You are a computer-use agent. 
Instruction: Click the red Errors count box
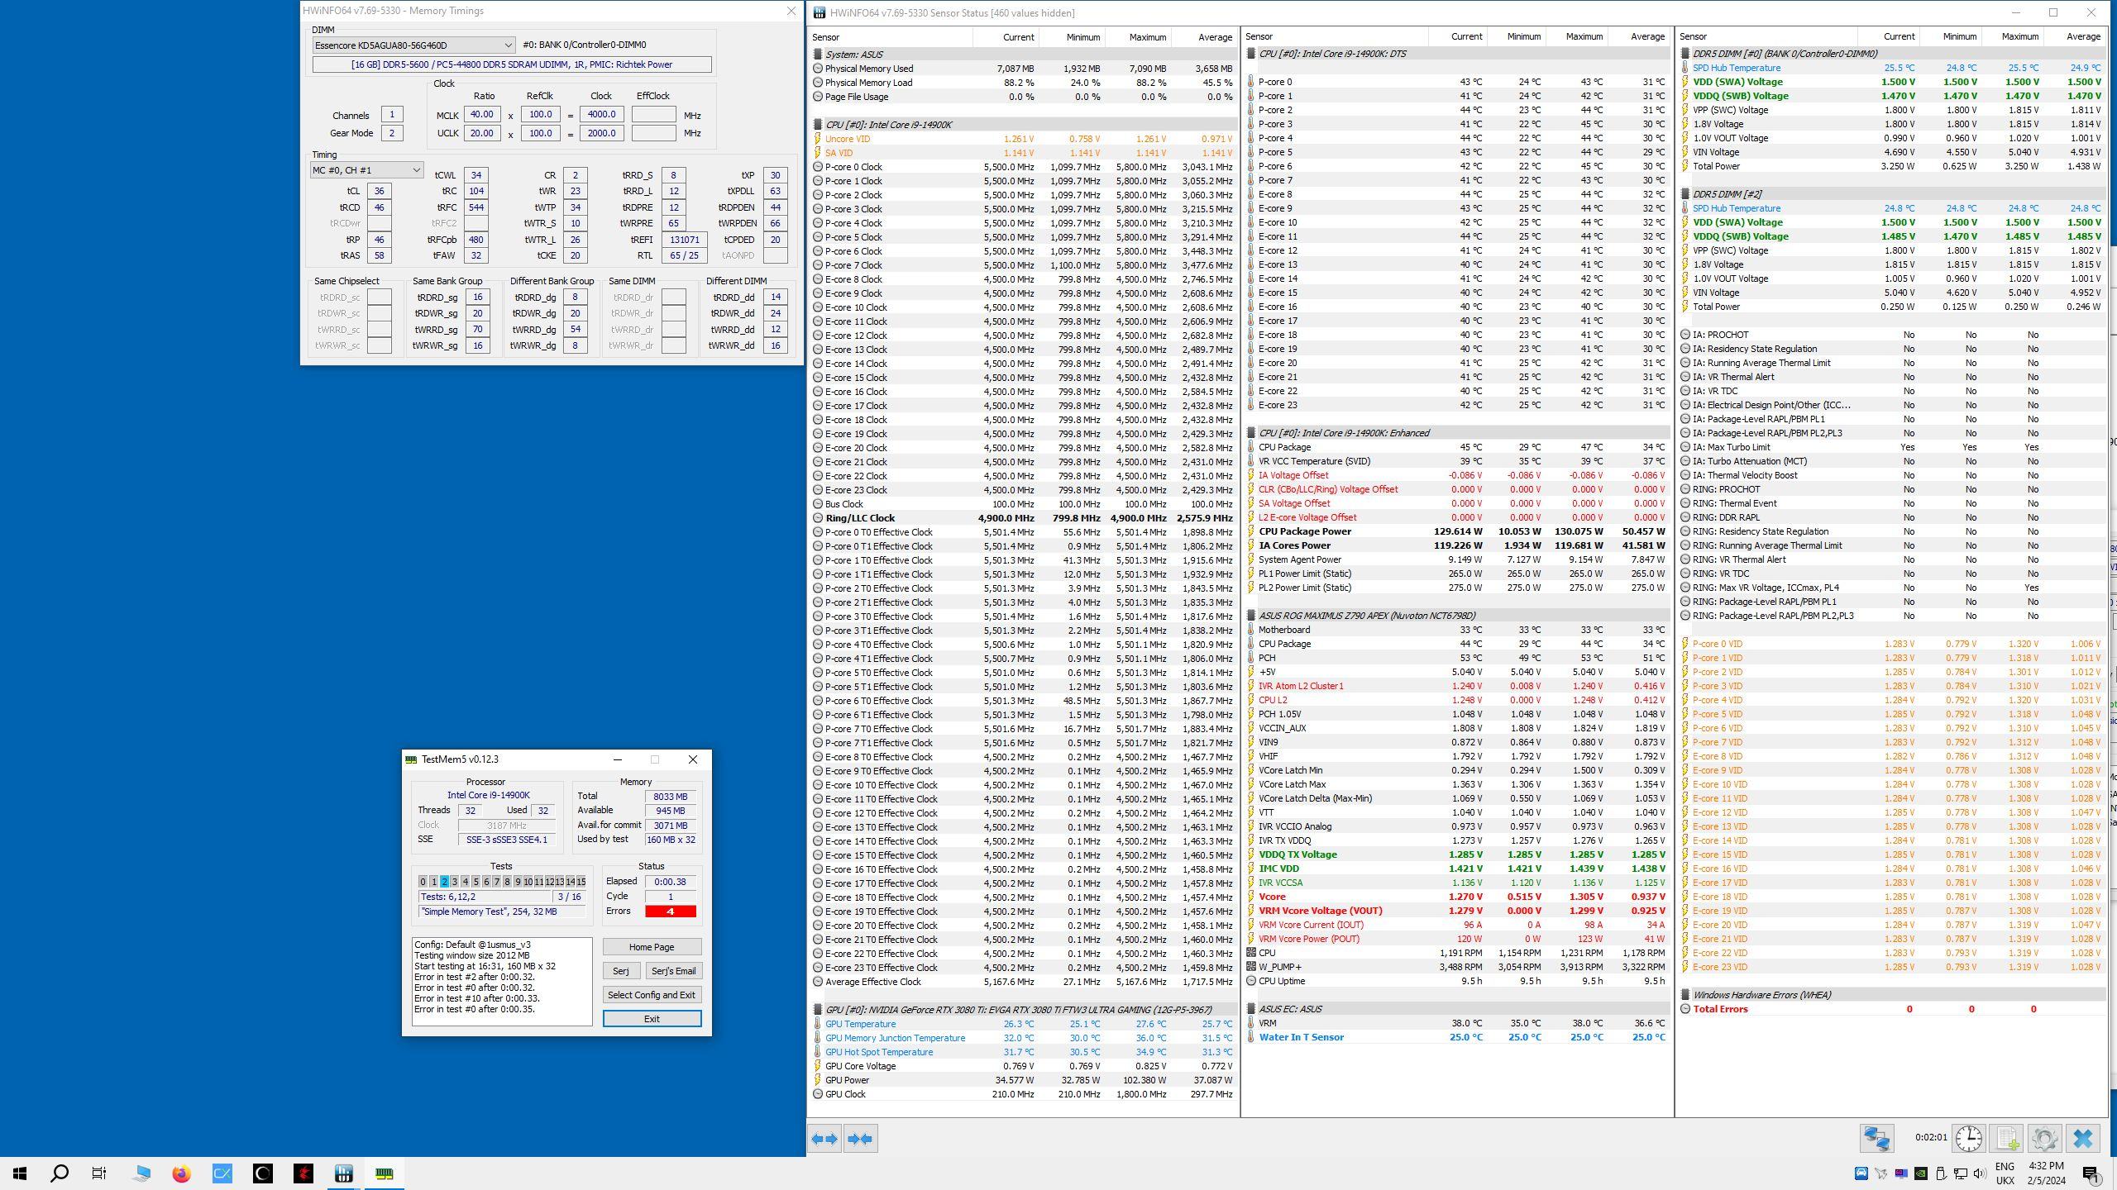click(670, 912)
